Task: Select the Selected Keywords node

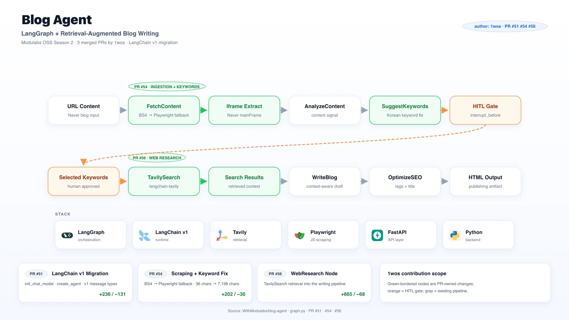Action: tap(84, 181)
